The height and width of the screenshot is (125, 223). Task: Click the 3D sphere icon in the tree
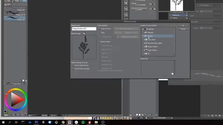[x=146, y=53]
